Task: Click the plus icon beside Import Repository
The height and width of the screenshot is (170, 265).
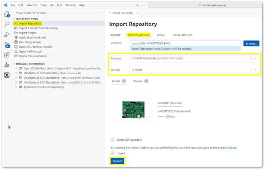Action: pyautogui.click(x=16, y=23)
